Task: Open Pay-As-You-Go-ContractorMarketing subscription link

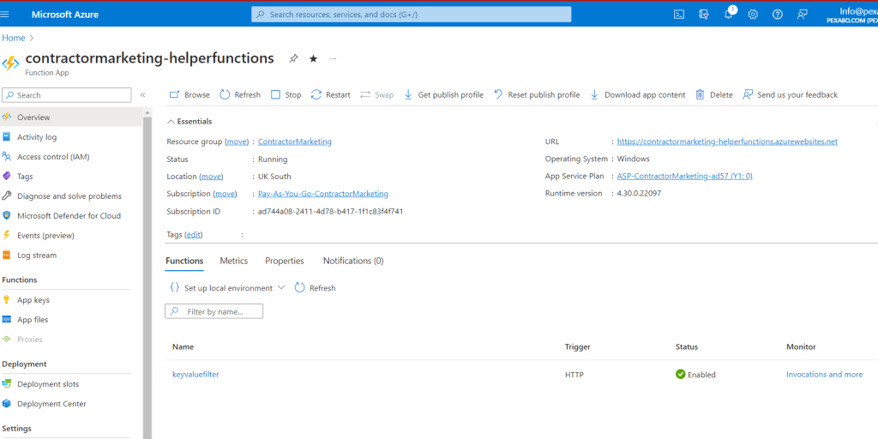Action: (323, 194)
